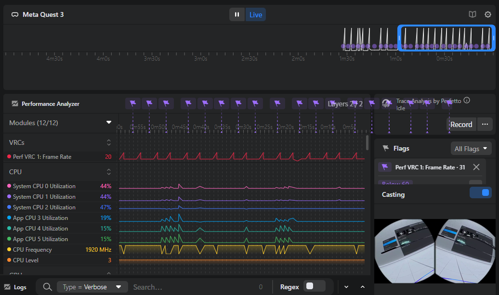Image resolution: width=499 pixels, height=295 pixels.
Task: Open the documentation book icon
Action: 473,14
